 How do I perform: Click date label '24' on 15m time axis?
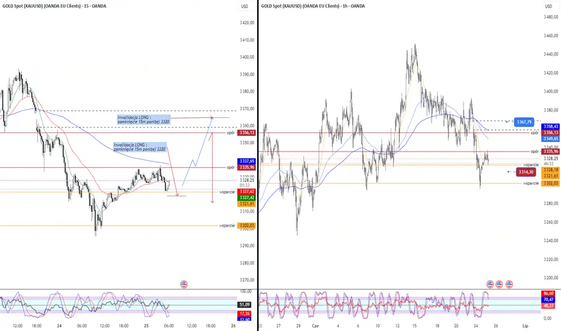pos(60,326)
